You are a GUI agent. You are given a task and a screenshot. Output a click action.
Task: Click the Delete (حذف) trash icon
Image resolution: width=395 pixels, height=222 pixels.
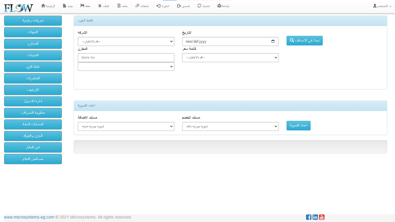[x=119, y=6]
